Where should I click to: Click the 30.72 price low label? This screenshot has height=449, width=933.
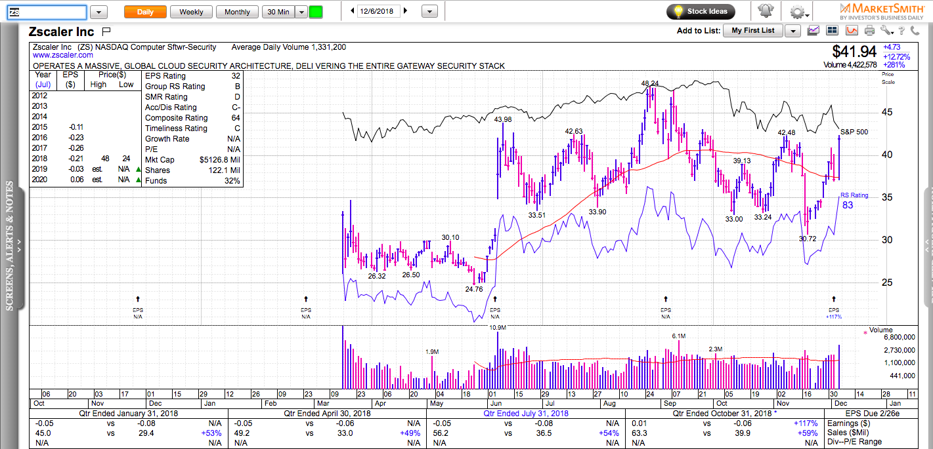[808, 239]
